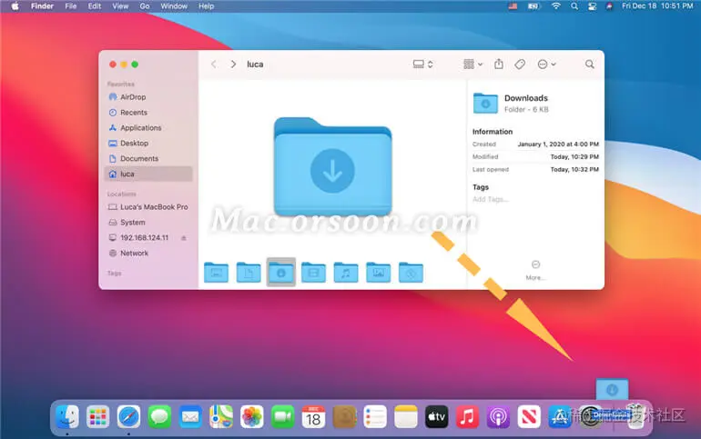Open the Help menu
Viewport: 701px width, 439px height.
tap(206, 6)
